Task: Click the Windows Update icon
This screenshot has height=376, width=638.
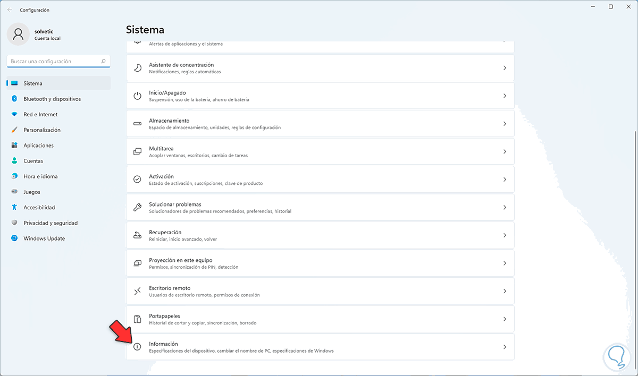Action: tap(14, 238)
